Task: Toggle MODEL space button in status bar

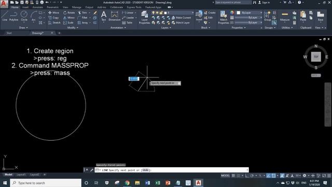Action: coord(225,176)
